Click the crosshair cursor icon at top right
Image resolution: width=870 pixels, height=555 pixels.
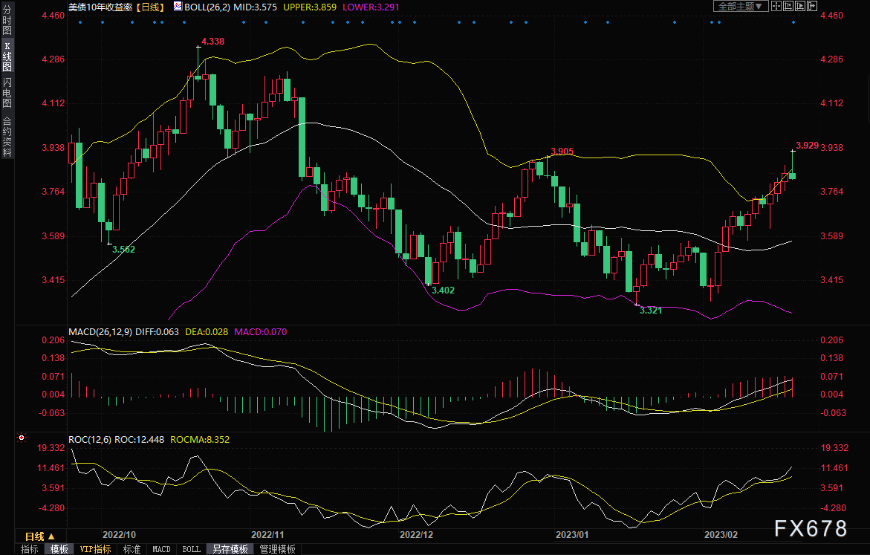776,6
